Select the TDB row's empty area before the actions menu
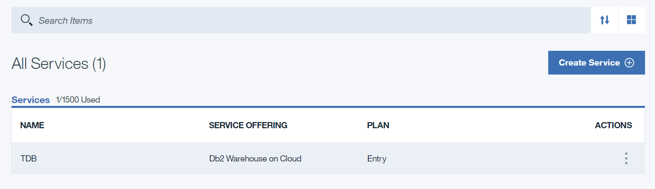The height and width of the screenshot is (189, 655). pyautogui.click(x=498, y=159)
